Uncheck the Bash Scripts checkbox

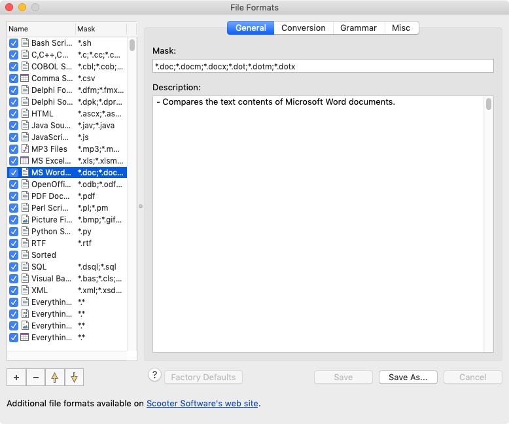pyautogui.click(x=14, y=43)
